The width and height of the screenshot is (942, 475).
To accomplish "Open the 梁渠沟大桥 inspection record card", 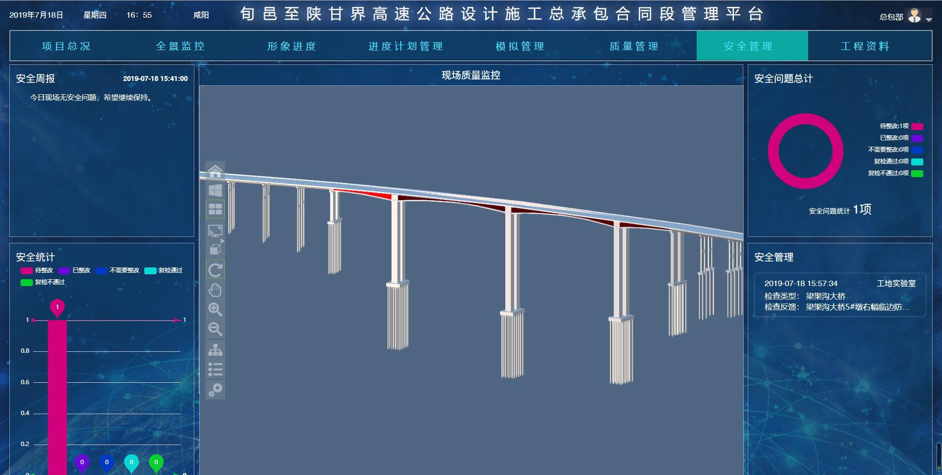I will point(839,295).
